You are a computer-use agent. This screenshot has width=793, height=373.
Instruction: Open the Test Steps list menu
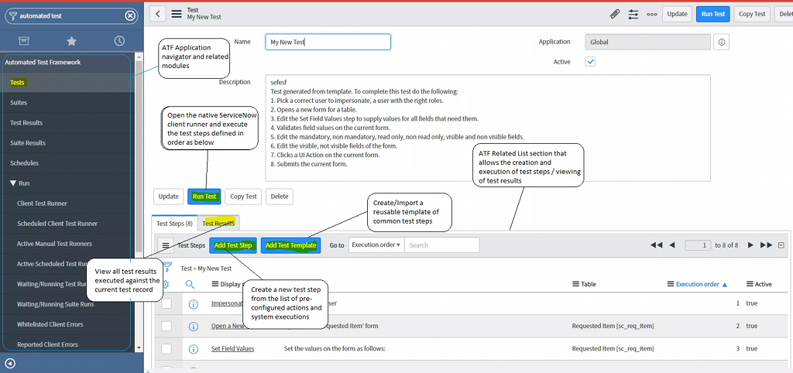tap(166, 245)
